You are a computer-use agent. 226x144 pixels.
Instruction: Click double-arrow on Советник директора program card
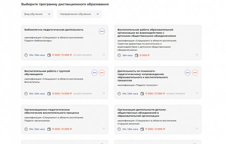(197, 55)
